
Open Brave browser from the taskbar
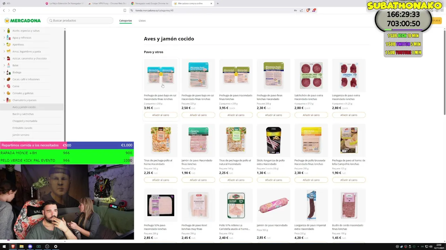click(13, 247)
